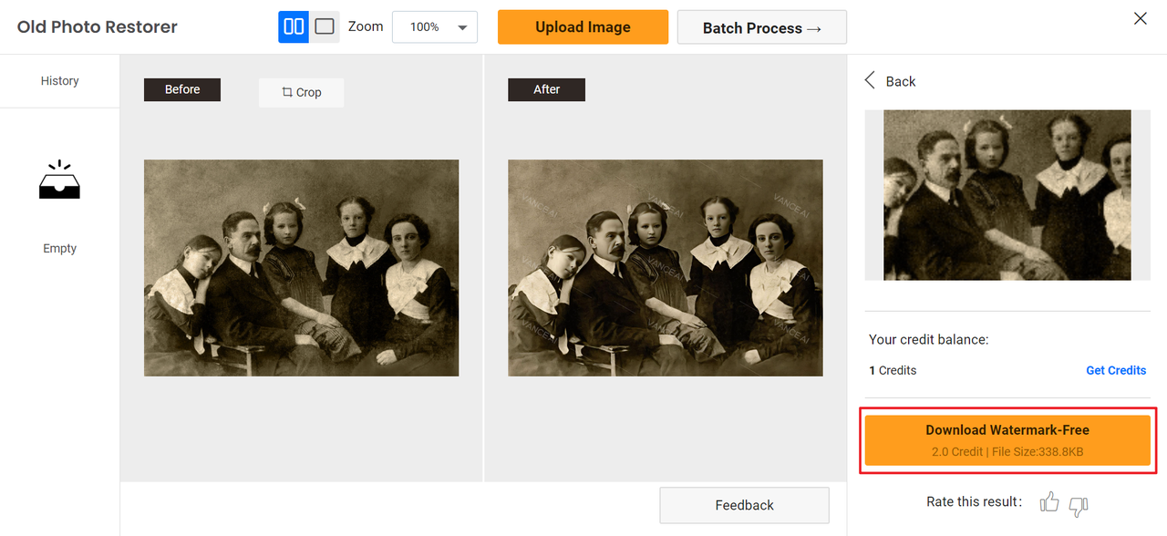Click the Before label

(x=182, y=89)
